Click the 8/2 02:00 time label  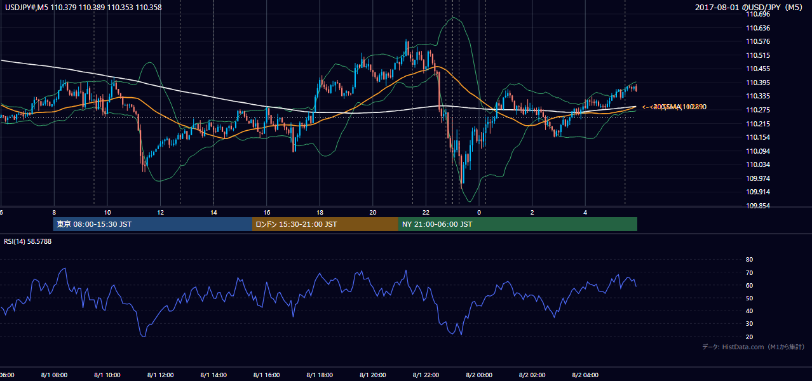click(x=532, y=375)
